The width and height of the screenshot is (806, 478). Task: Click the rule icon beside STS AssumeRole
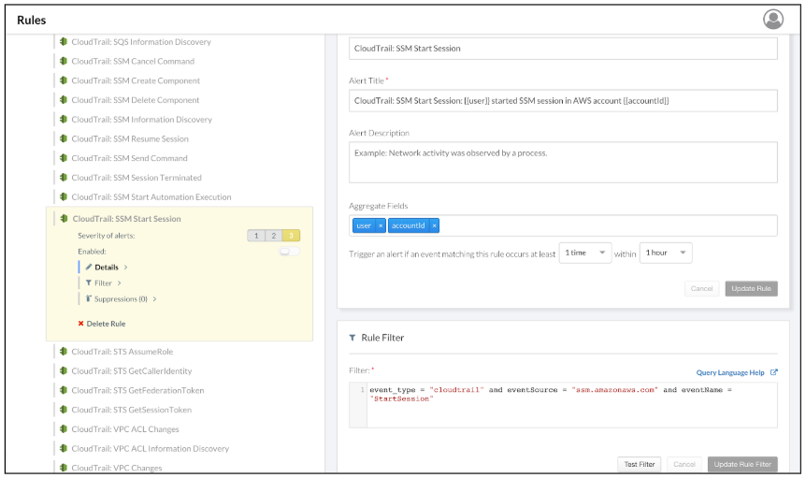[x=64, y=352]
